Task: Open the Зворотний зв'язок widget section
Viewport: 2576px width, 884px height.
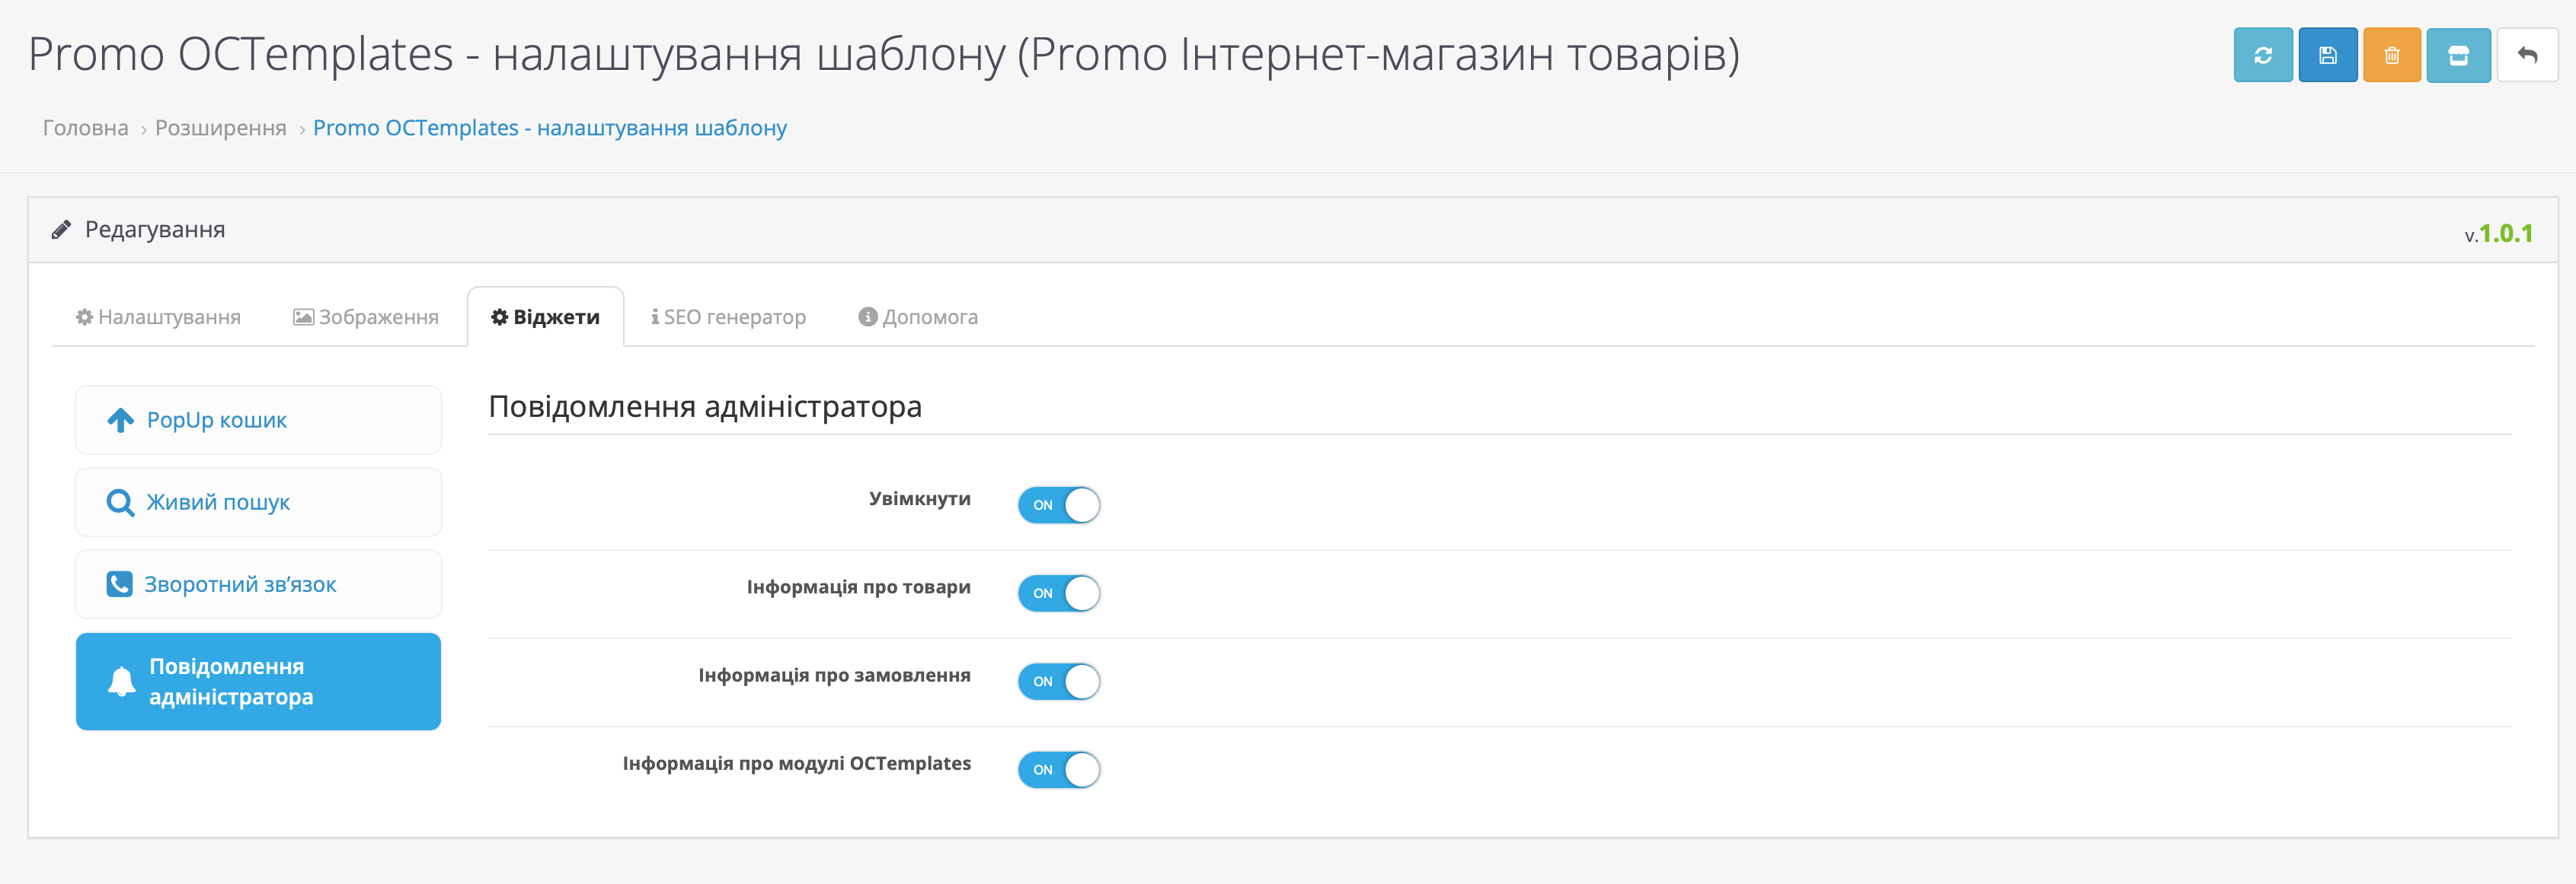Action: click(258, 584)
